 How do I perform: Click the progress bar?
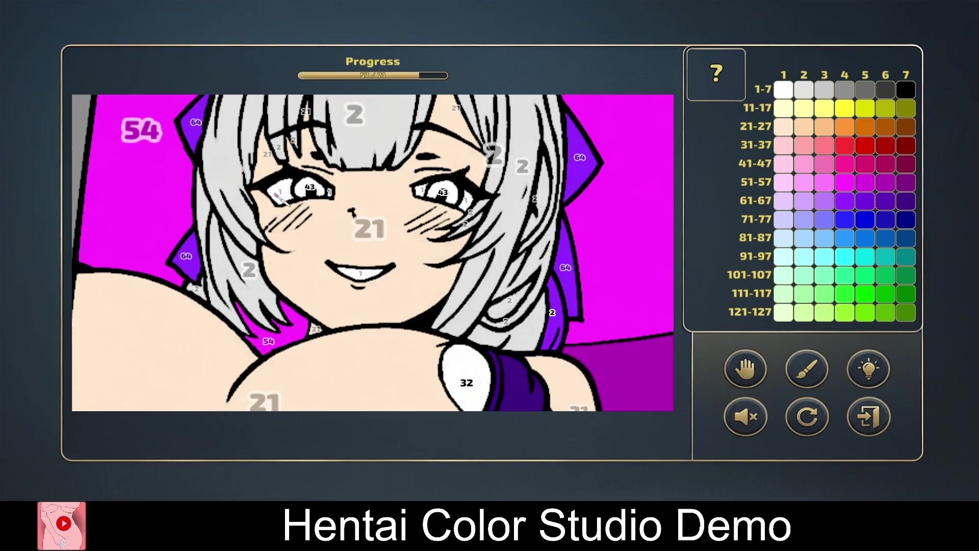(373, 76)
